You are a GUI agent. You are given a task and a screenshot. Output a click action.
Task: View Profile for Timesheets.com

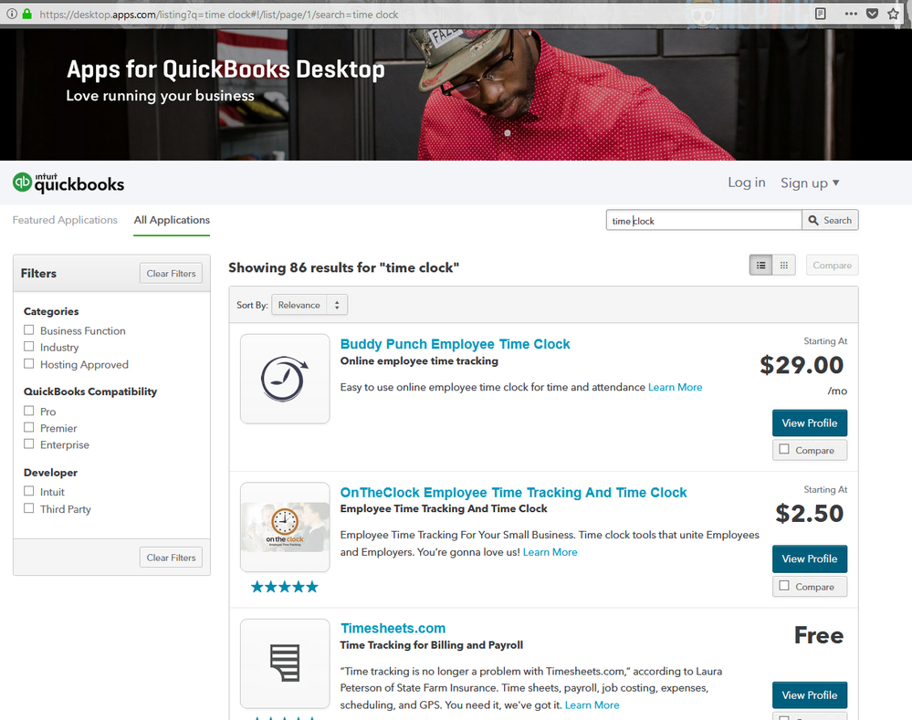(810, 695)
